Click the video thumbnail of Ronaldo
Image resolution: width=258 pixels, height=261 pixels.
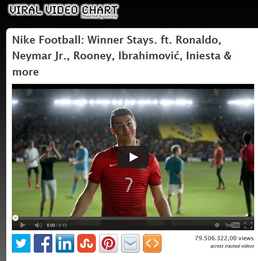(x=133, y=153)
